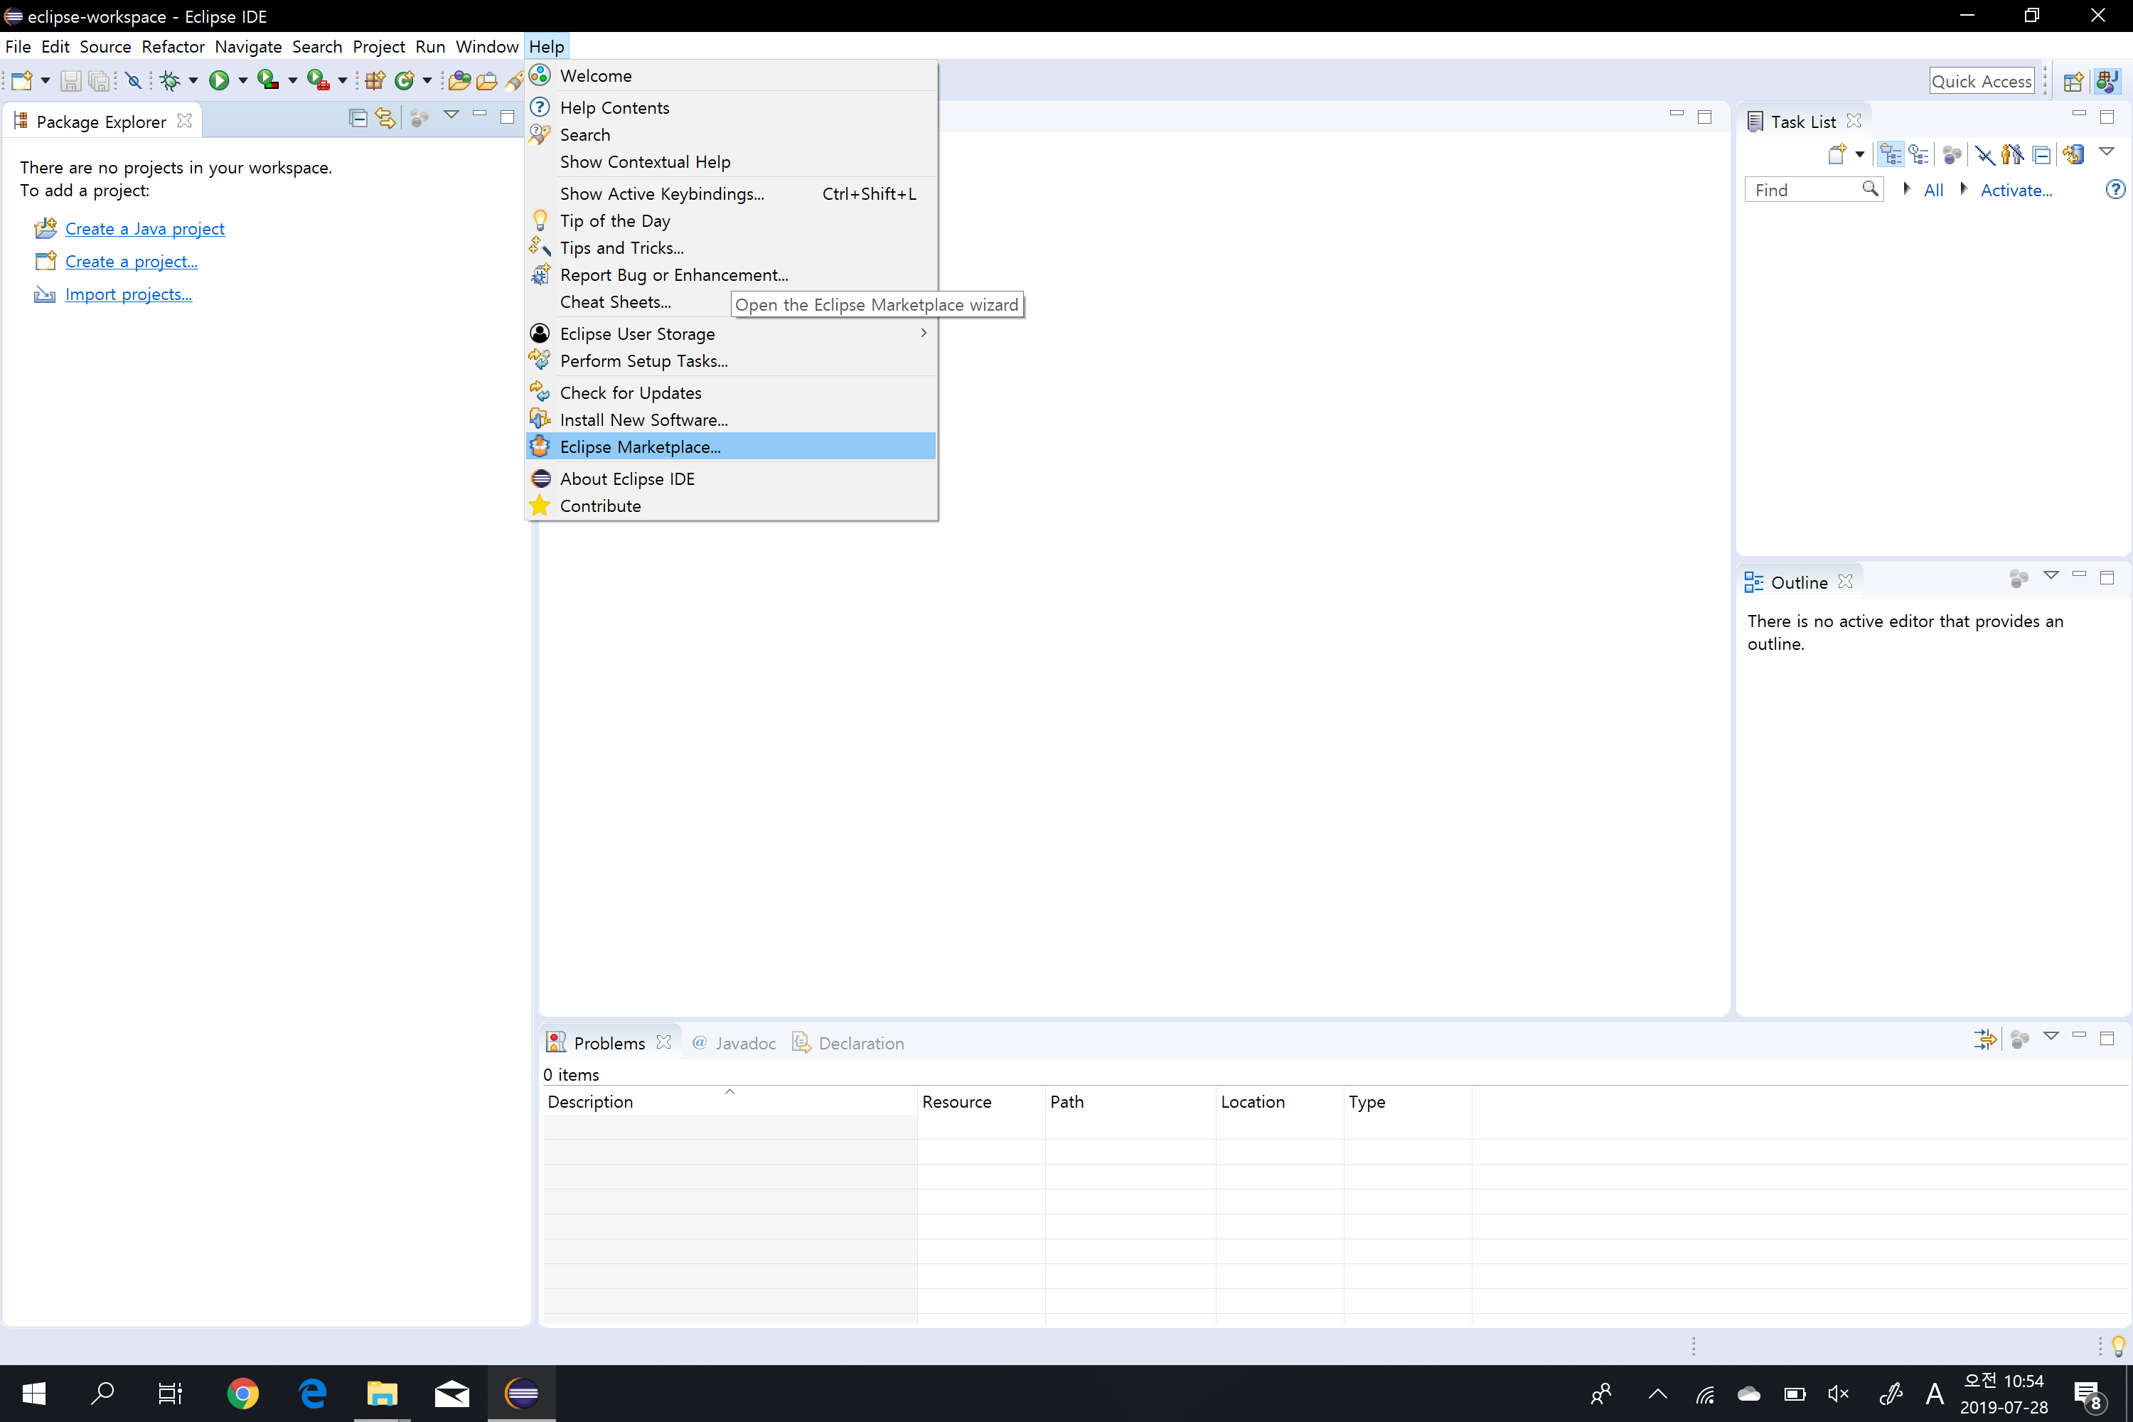Toggle Hide Completed Tasks in Task List
Screen dimensions: 2133x1422
point(1984,155)
